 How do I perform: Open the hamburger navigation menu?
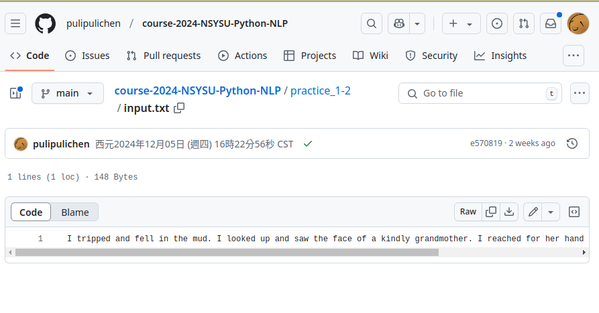point(15,23)
